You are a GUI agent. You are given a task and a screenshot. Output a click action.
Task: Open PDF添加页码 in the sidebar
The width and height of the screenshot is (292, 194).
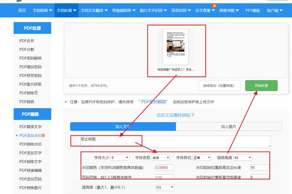(x=31, y=179)
